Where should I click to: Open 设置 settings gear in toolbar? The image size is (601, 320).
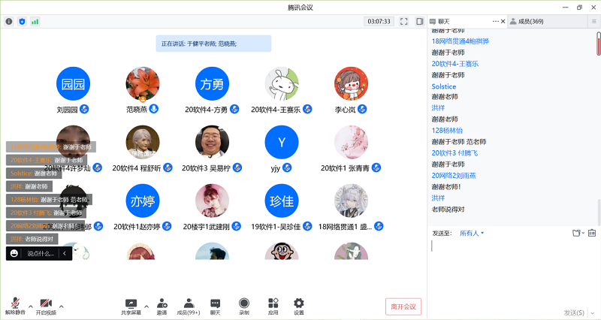[x=298, y=304]
